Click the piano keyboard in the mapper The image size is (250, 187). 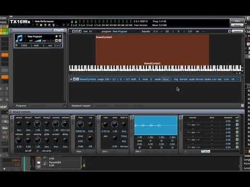click(155, 68)
